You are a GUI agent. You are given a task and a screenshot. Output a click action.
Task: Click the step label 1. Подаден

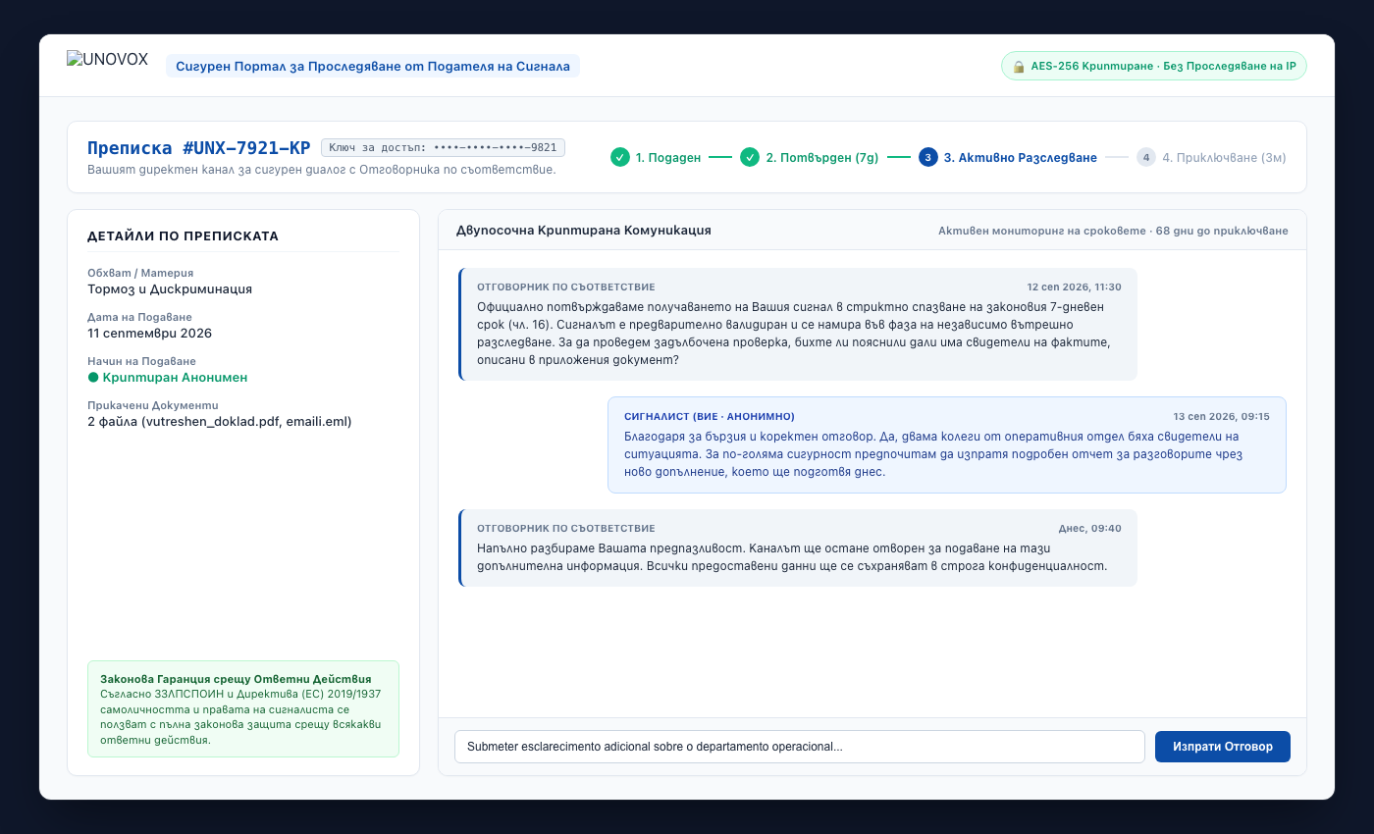668,158
